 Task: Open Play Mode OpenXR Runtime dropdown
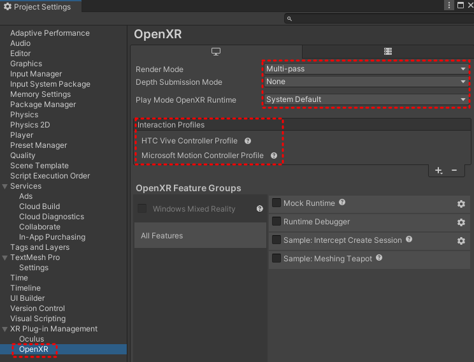pyautogui.click(x=366, y=99)
